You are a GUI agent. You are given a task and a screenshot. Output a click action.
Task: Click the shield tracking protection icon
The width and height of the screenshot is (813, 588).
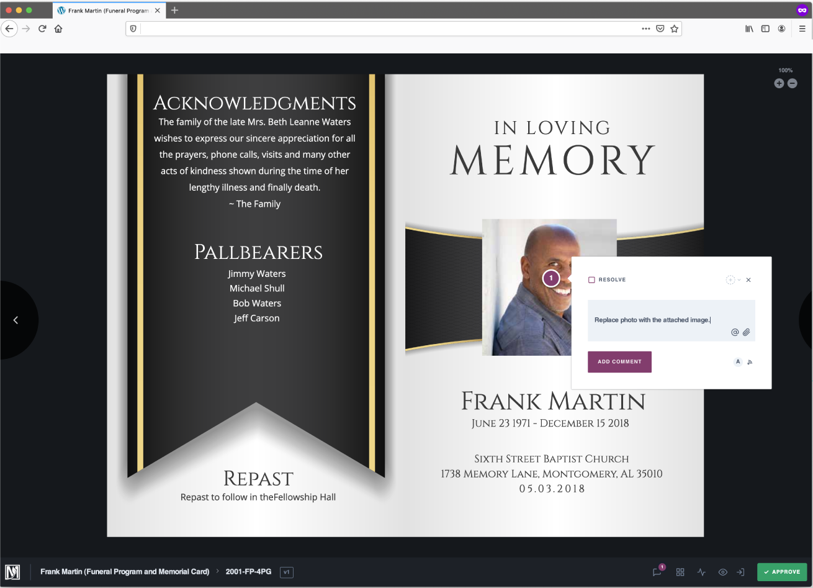[133, 29]
